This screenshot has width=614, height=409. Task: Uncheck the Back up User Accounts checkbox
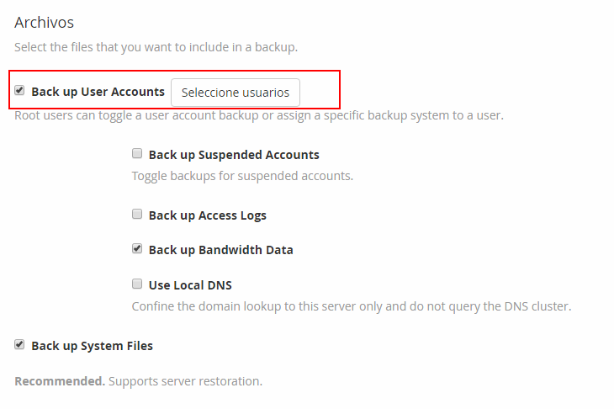[x=19, y=91]
